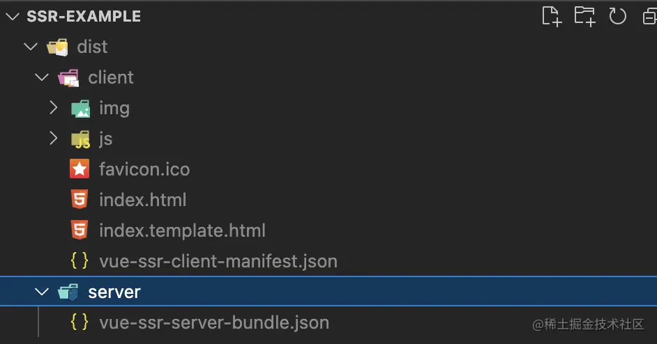Open the favicon.ico file
The height and width of the screenshot is (344, 657).
[x=144, y=169]
